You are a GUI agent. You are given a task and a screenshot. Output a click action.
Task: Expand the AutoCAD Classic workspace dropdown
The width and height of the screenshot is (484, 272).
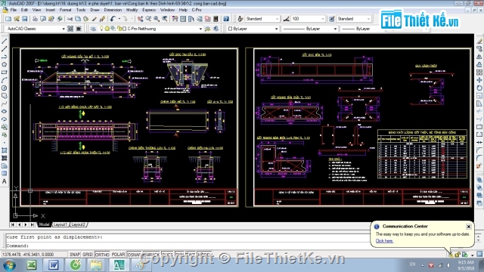(64, 29)
